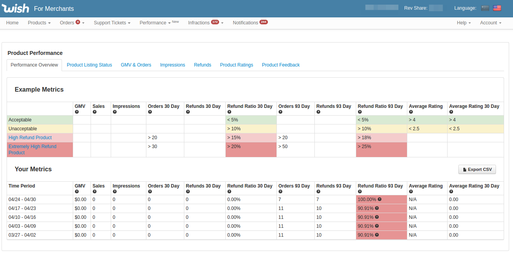513x261 pixels.
Task: Switch to the Refunds tab
Action: coord(202,65)
